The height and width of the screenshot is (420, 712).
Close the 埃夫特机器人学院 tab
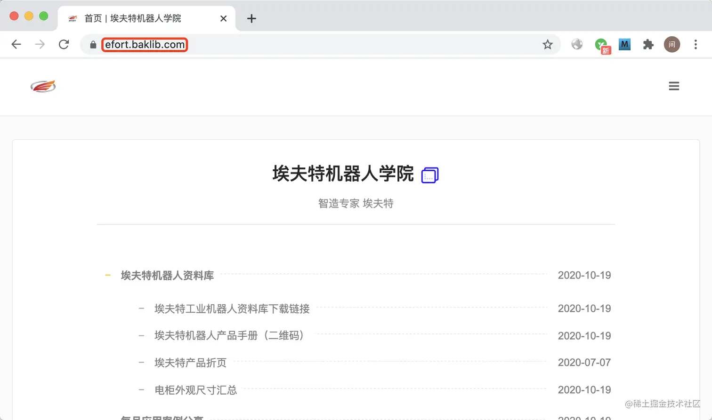[x=223, y=18]
